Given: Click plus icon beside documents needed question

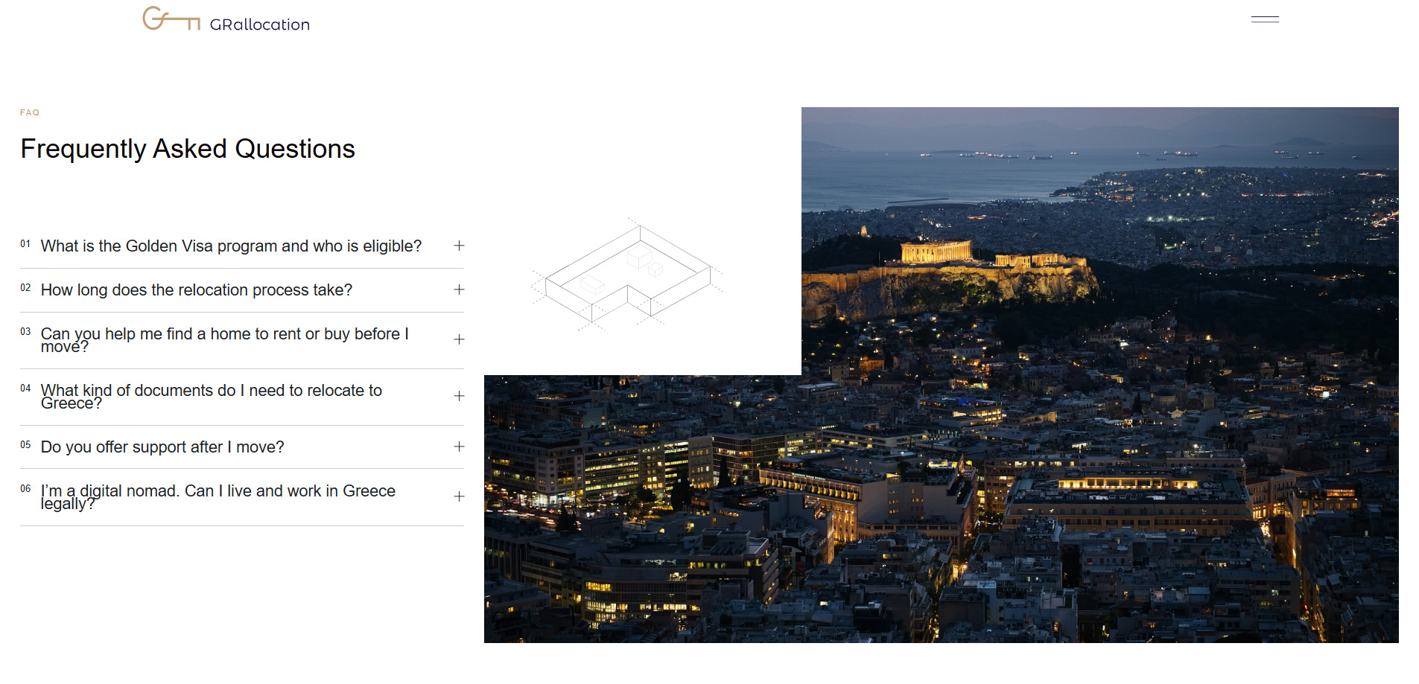Looking at the screenshot, I should click(x=459, y=396).
